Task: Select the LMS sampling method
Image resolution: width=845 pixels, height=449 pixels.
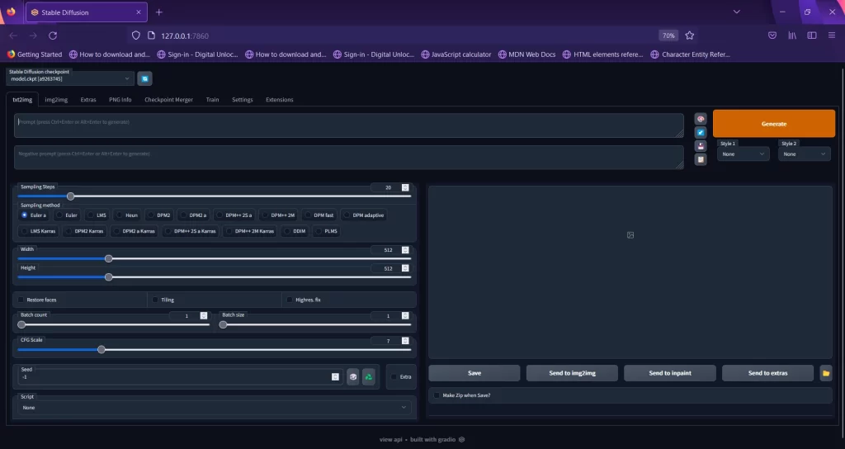Action: tap(97, 215)
